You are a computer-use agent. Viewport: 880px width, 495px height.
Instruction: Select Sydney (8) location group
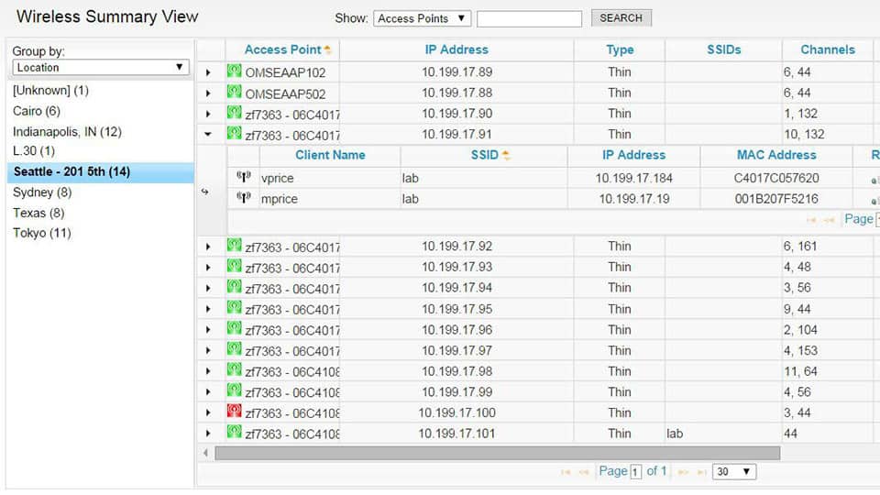point(42,192)
